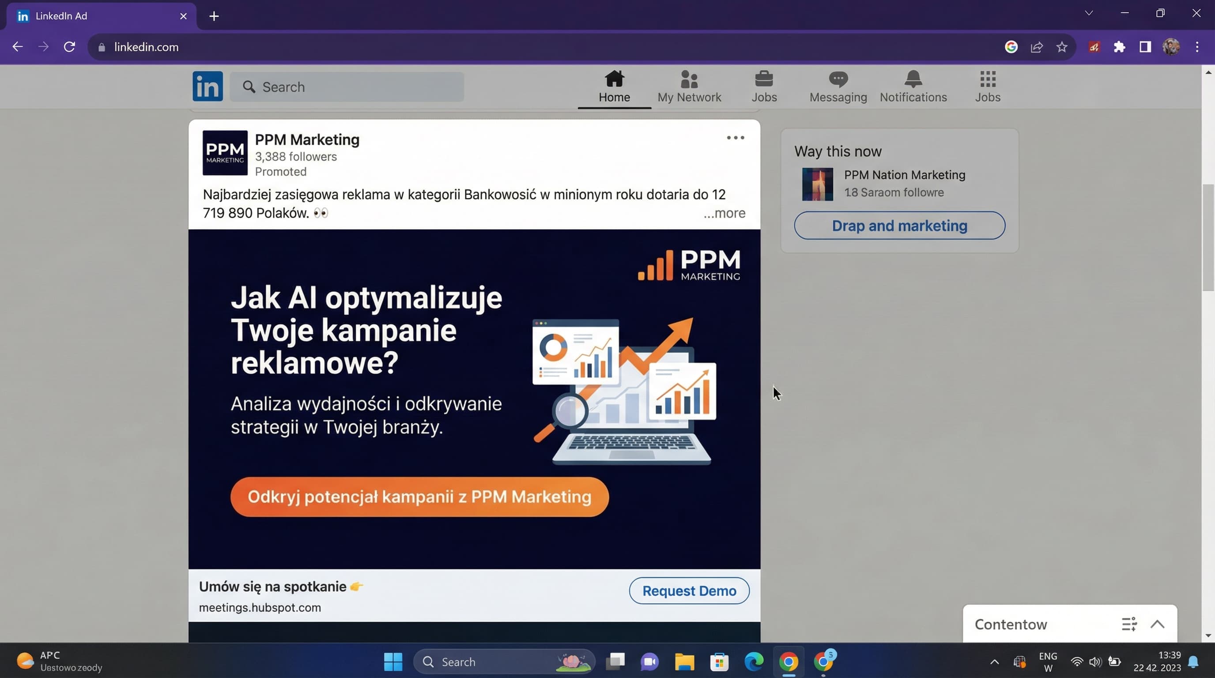Image resolution: width=1215 pixels, height=678 pixels.
Task: Select the LinkedIn Ad browser tab
Action: pyautogui.click(x=61, y=15)
